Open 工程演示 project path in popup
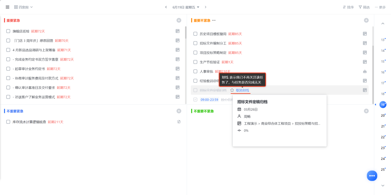The width and height of the screenshot is (391, 195). pyautogui.click(x=282, y=123)
